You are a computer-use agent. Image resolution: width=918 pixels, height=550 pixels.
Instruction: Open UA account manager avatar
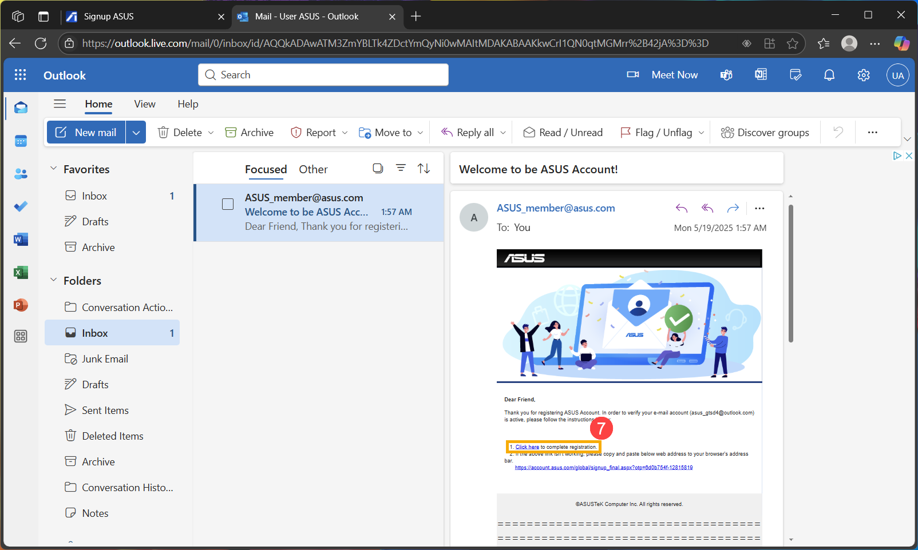tap(898, 75)
